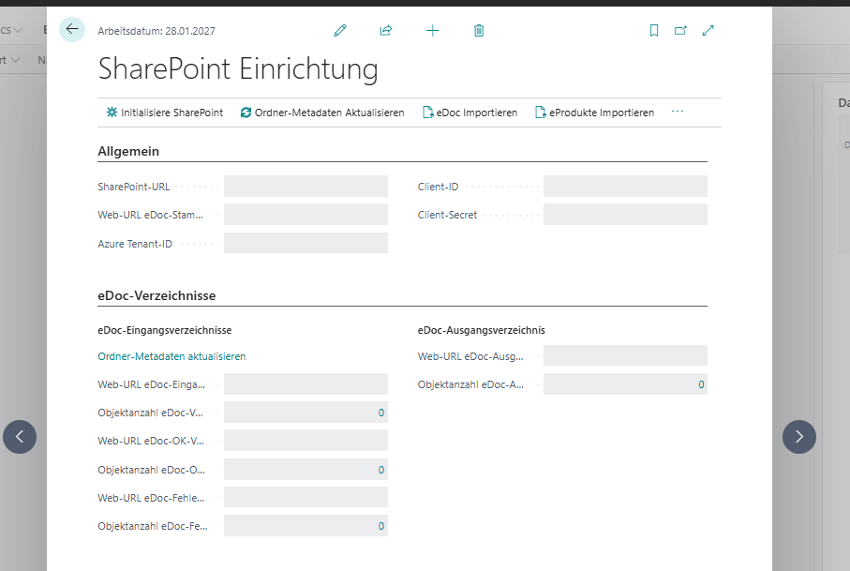Start eDoc Importieren
850x571 pixels.
[x=473, y=112]
